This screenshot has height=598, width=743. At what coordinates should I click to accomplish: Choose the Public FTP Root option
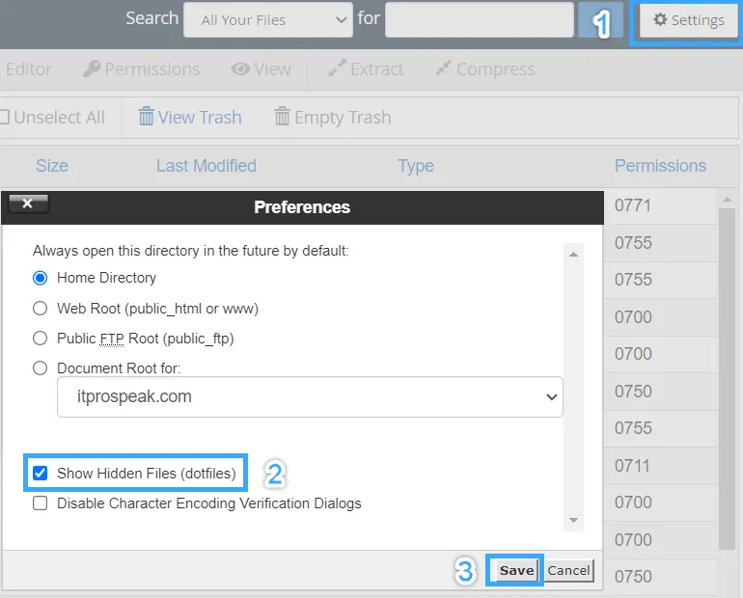(41, 339)
